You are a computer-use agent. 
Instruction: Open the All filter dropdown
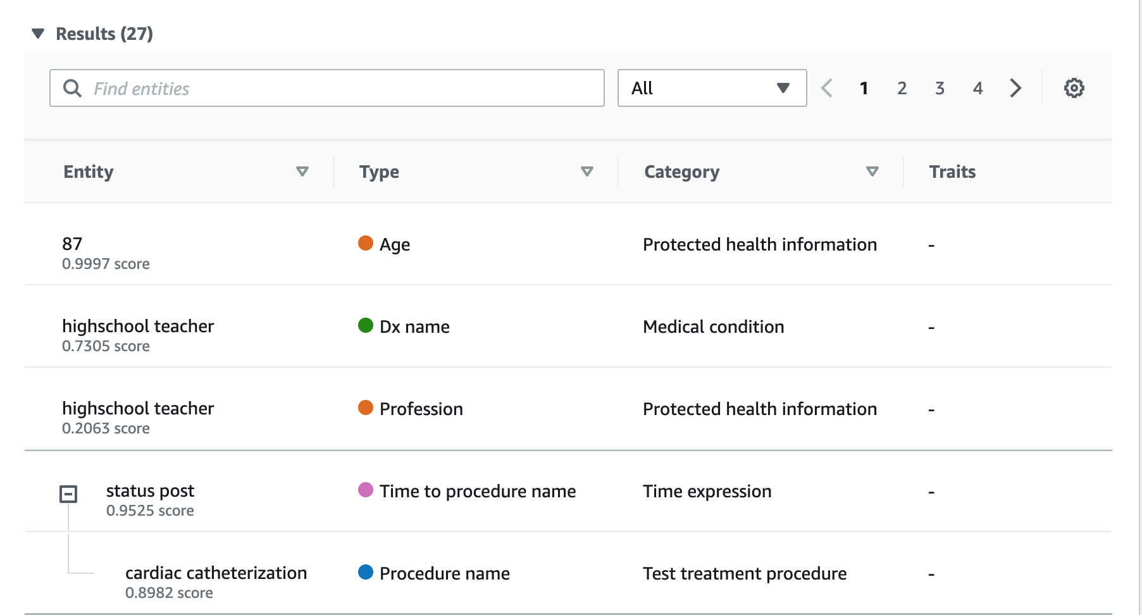click(x=711, y=88)
